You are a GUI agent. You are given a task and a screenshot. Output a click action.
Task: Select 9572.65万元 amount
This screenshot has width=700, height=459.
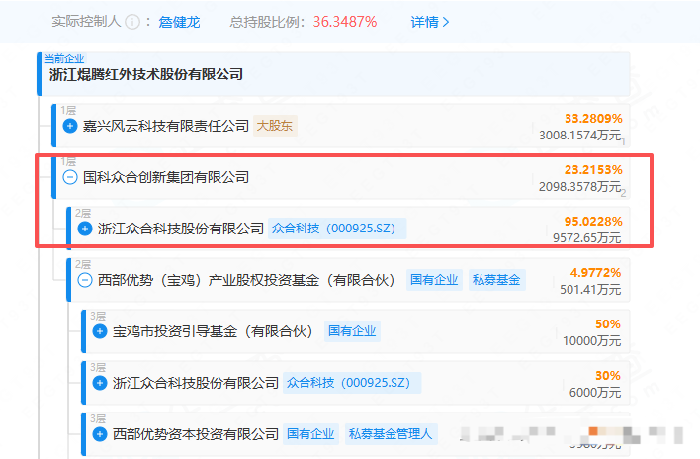pos(586,238)
